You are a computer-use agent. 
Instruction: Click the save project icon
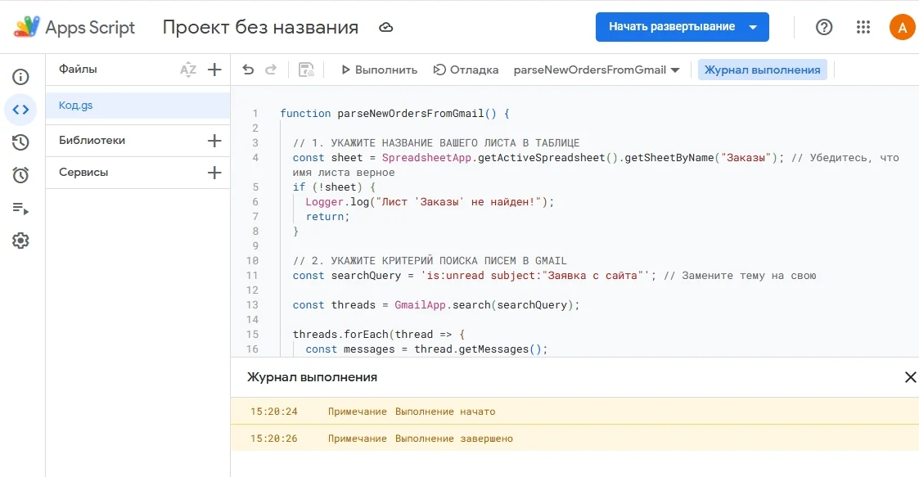point(307,70)
